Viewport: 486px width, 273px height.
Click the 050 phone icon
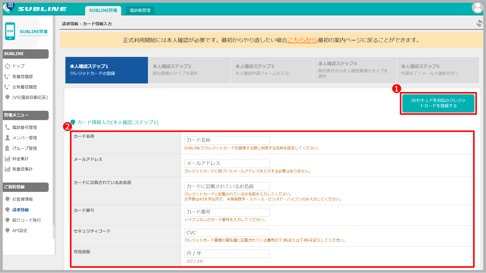click(x=10, y=31)
